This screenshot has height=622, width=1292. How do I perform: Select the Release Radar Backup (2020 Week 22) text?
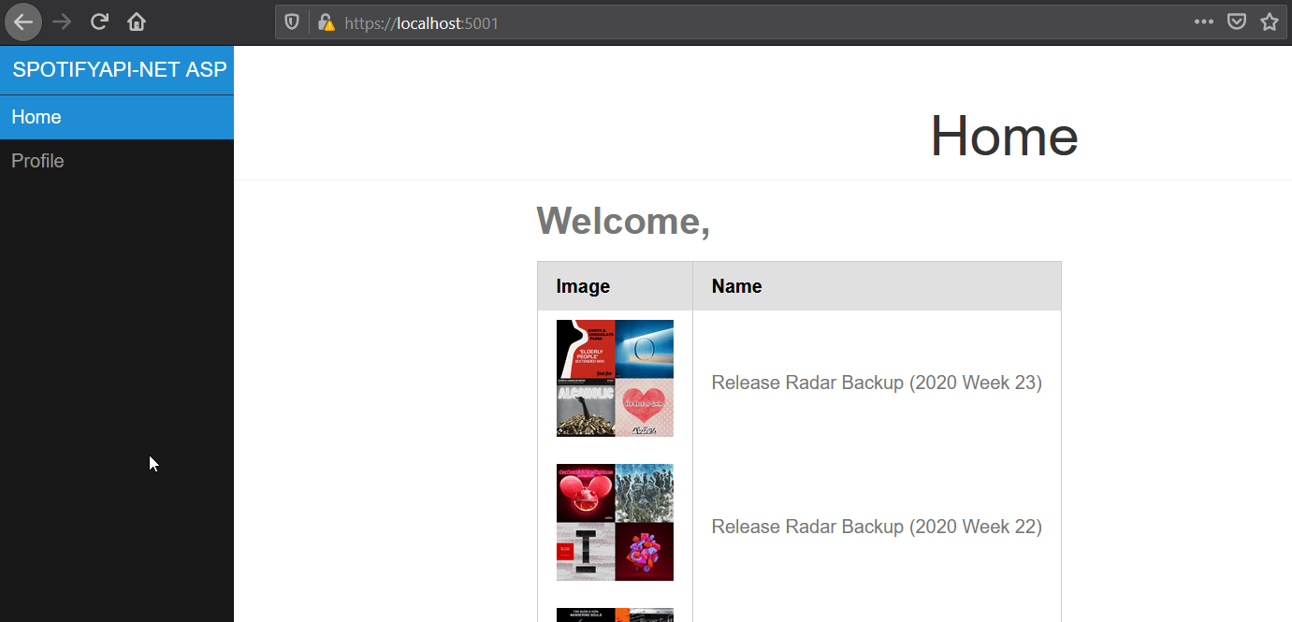[877, 527]
